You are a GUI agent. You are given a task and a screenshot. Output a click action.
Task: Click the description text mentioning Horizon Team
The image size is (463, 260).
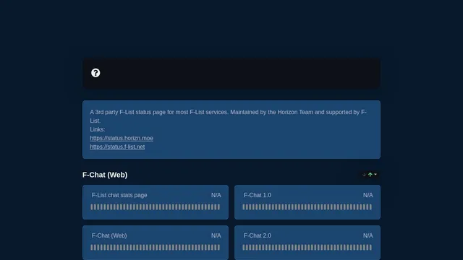229,116
